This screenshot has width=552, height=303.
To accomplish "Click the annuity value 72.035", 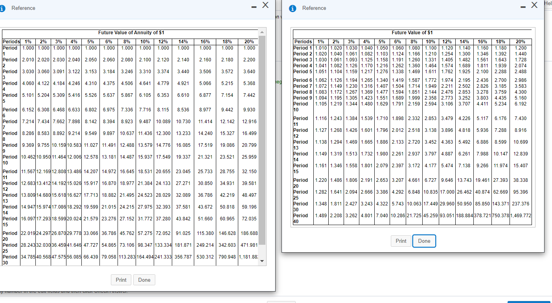I will pos(250,218).
